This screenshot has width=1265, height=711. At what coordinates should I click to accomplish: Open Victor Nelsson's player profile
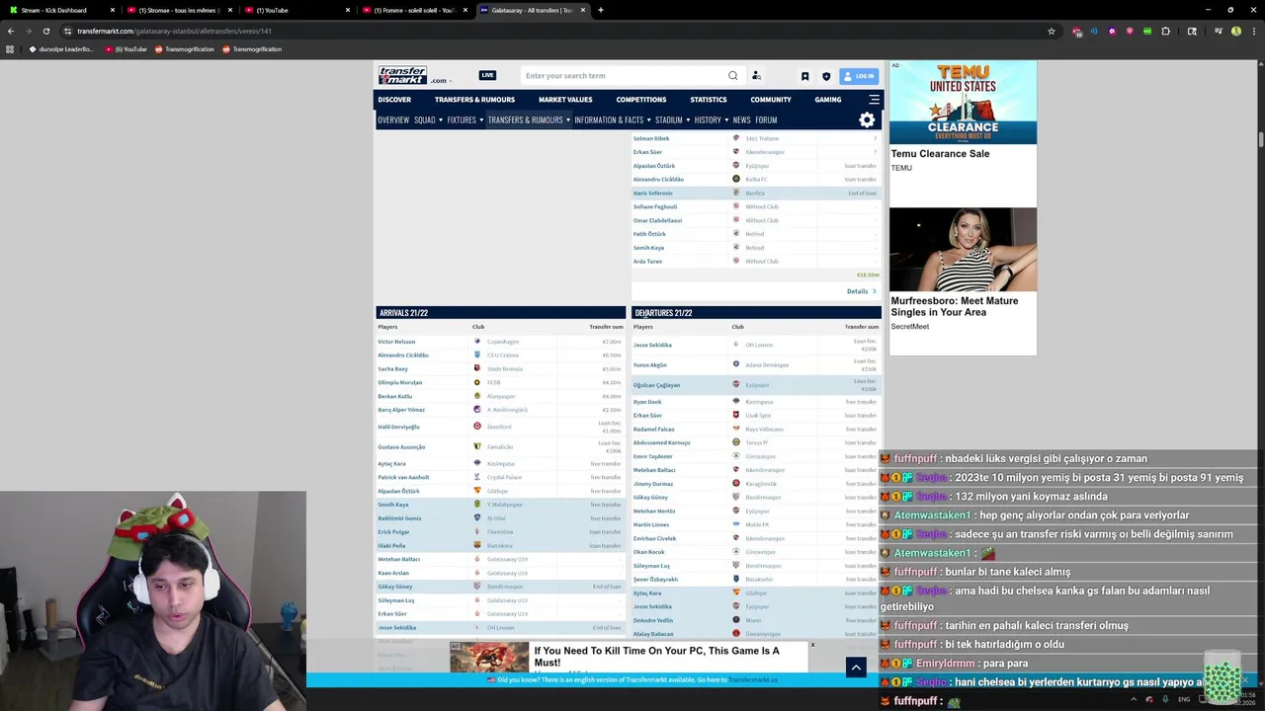pyautogui.click(x=396, y=342)
